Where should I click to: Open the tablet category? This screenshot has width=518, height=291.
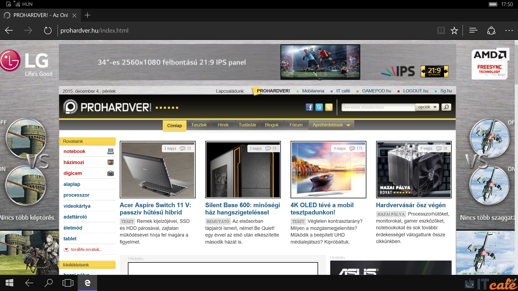click(x=70, y=239)
